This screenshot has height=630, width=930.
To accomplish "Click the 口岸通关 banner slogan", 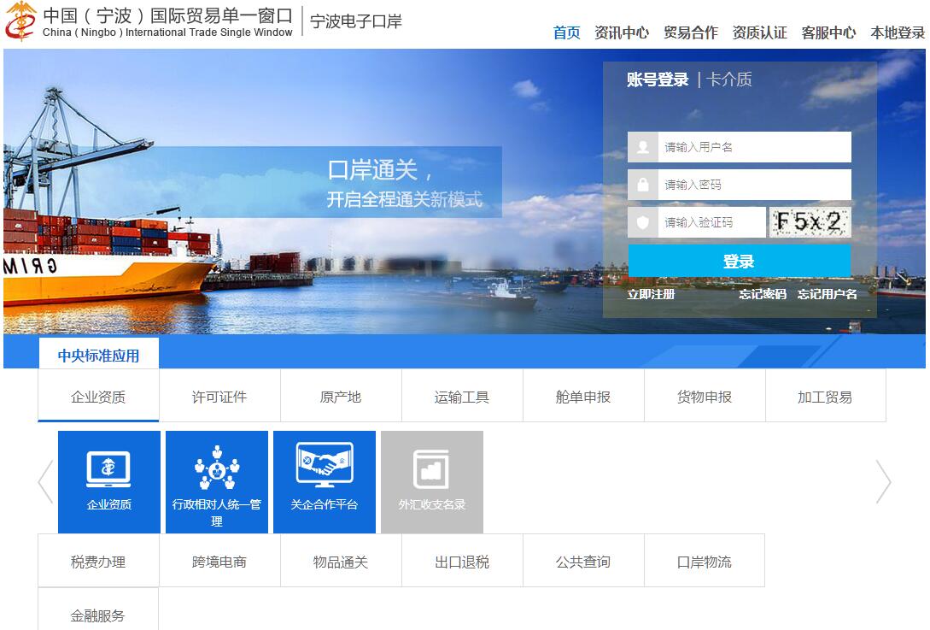I will (x=379, y=170).
